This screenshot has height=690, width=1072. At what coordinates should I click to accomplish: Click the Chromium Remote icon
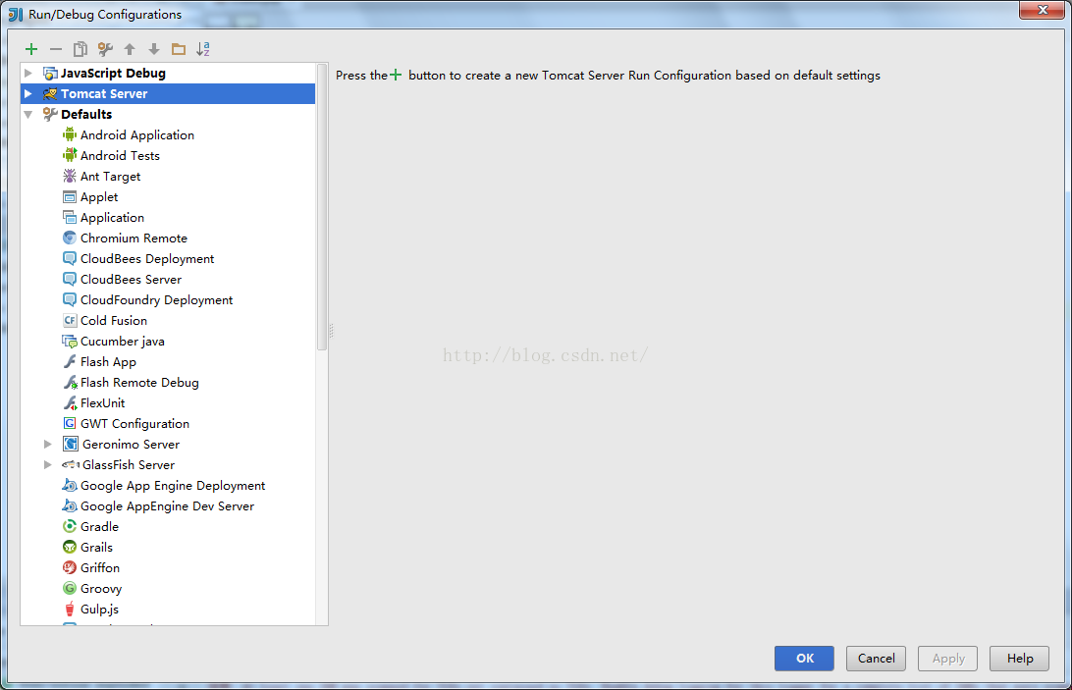coord(70,238)
